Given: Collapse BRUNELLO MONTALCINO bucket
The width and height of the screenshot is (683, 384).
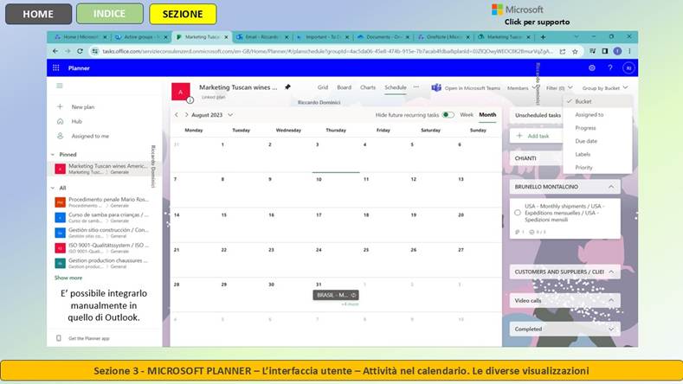Looking at the screenshot, I should (611, 187).
